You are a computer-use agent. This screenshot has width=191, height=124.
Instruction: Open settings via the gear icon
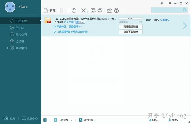[x=100, y=10]
